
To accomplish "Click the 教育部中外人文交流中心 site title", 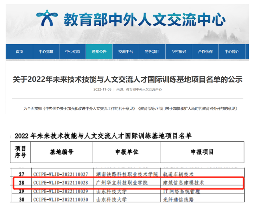I will pyautogui.click(x=144, y=20).
